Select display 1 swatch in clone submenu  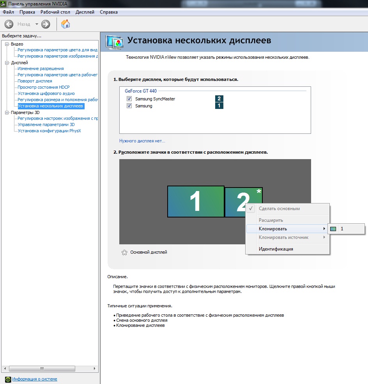[333, 229]
